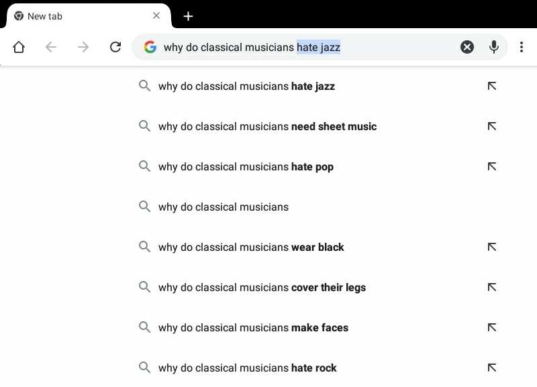Click the Google logo in the address bar

149,47
